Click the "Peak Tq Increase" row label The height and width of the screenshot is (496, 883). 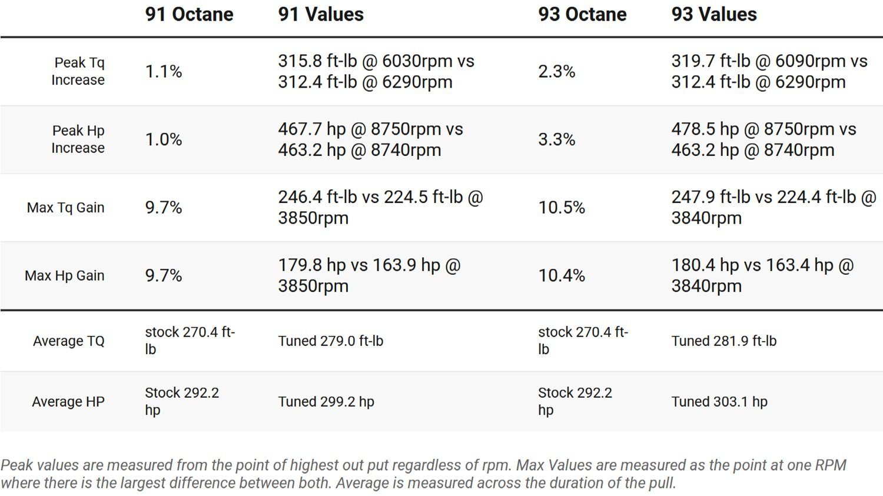click(x=78, y=71)
